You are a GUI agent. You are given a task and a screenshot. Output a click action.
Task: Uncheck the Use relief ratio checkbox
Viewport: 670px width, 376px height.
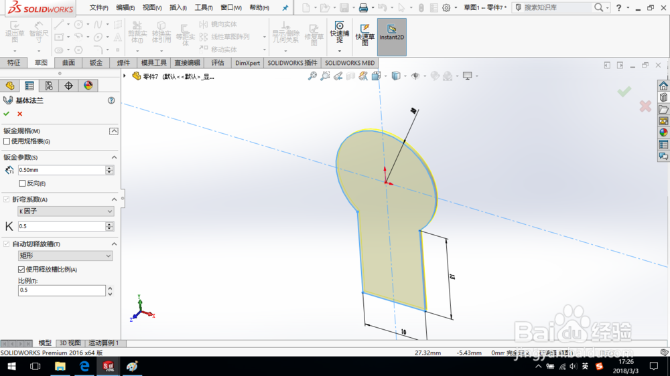21,270
